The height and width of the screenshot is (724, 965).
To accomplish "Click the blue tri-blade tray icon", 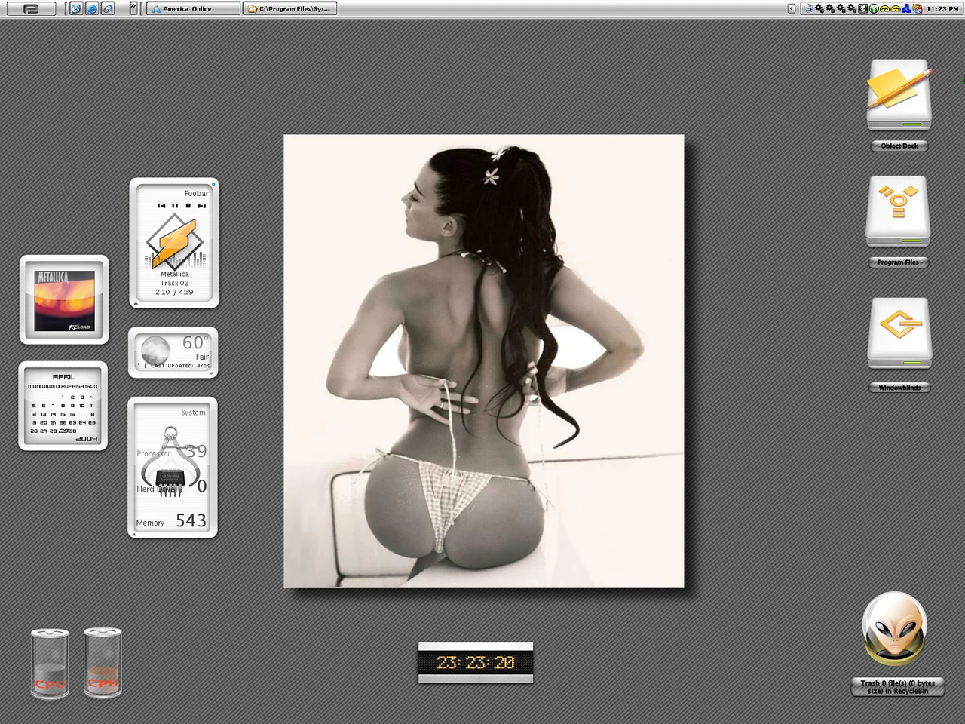I will [x=906, y=9].
